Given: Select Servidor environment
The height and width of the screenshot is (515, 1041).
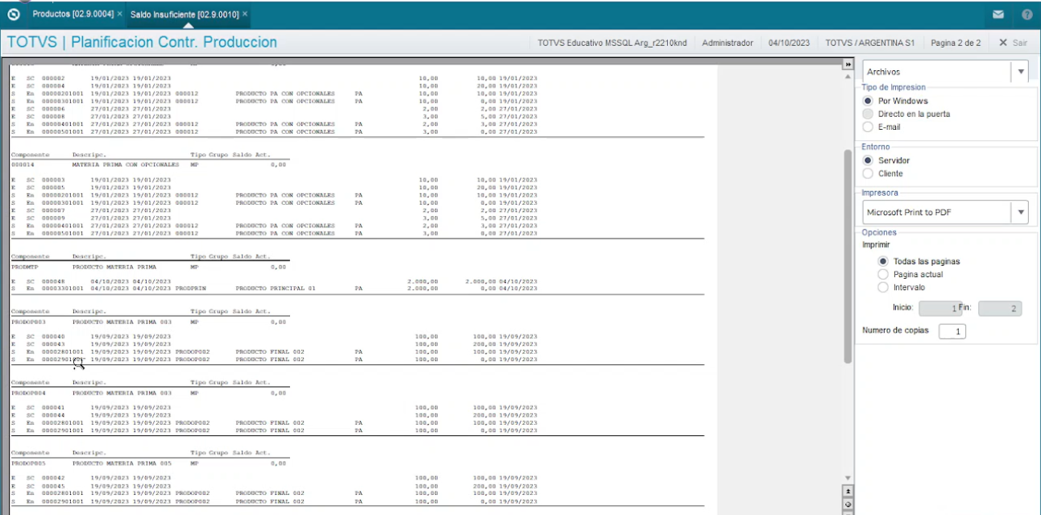Looking at the screenshot, I should 886,160.
